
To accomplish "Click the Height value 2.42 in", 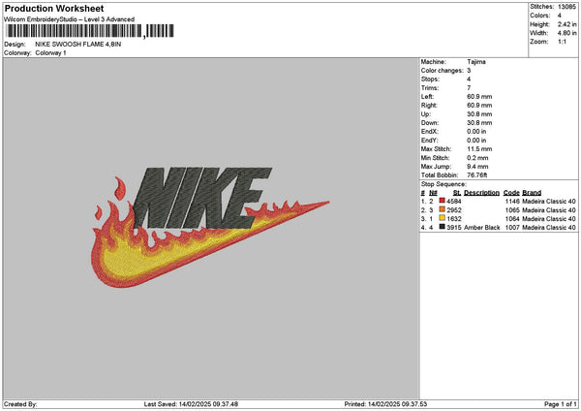I will click(566, 24).
